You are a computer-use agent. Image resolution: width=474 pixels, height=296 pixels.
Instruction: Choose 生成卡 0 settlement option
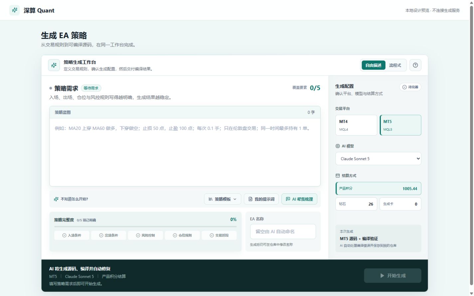pyautogui.click(x=400, y=204)
